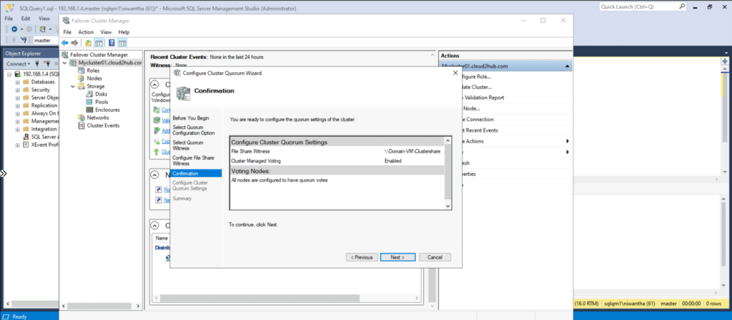Click the Up One Level folder icon
The width and height of the screenshot is (732, 320).
[88, 43]
